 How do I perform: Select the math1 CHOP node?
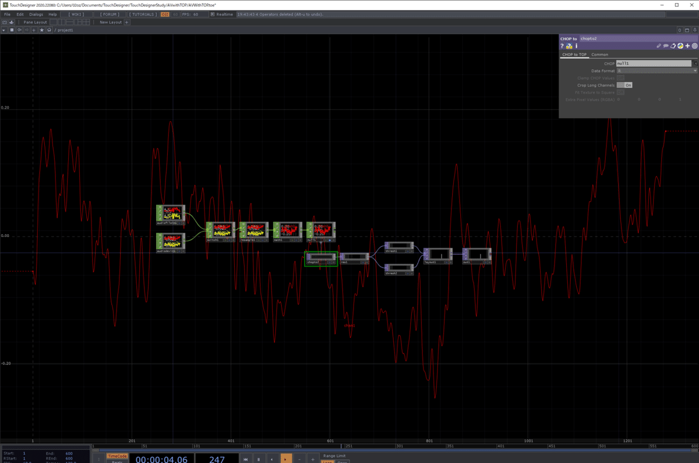[x=288, y=232]
